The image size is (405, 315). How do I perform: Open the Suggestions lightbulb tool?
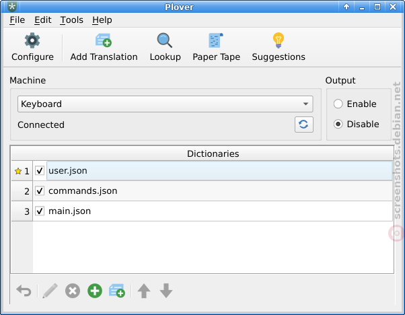[278, 40]
